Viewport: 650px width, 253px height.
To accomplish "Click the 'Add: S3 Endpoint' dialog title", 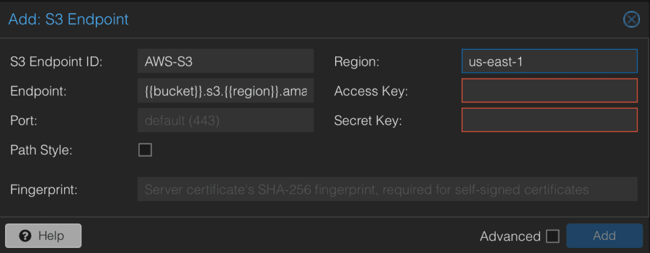I will (x=69, y=20).
